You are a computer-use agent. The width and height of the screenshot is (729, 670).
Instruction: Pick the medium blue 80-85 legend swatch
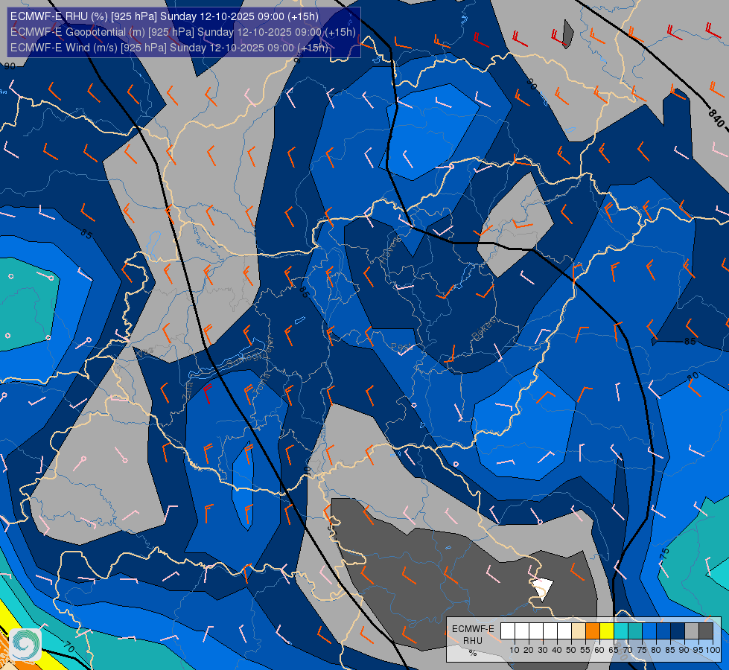[663, 631]
